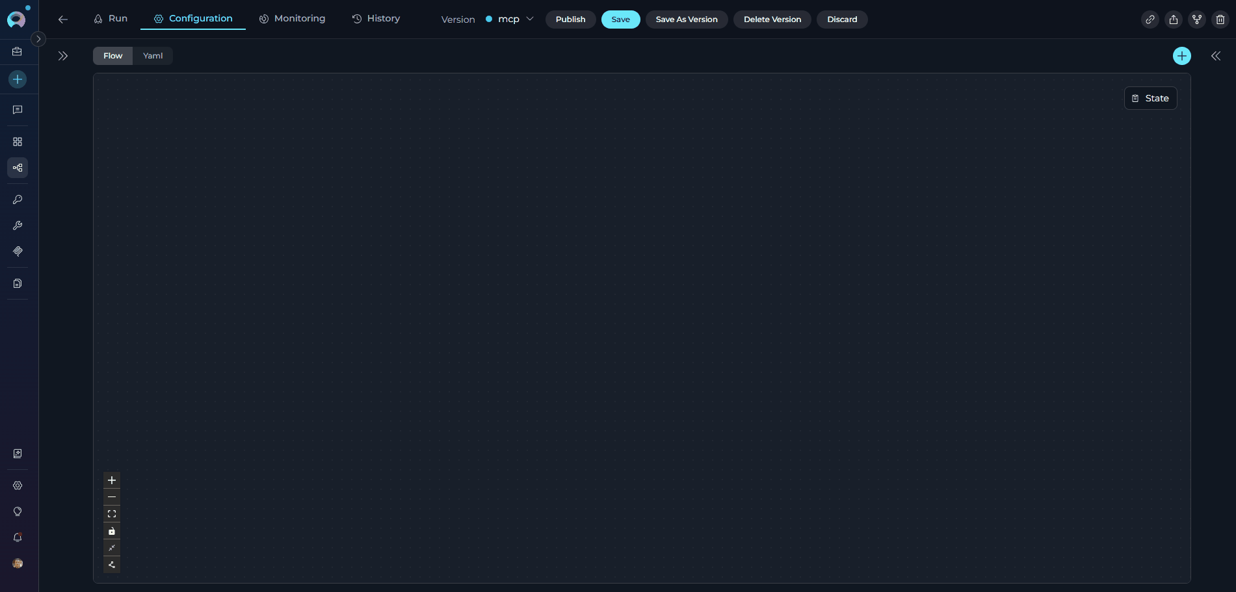
Task: Open the copy link icon in top right
Action: (x=1150, y=19)
